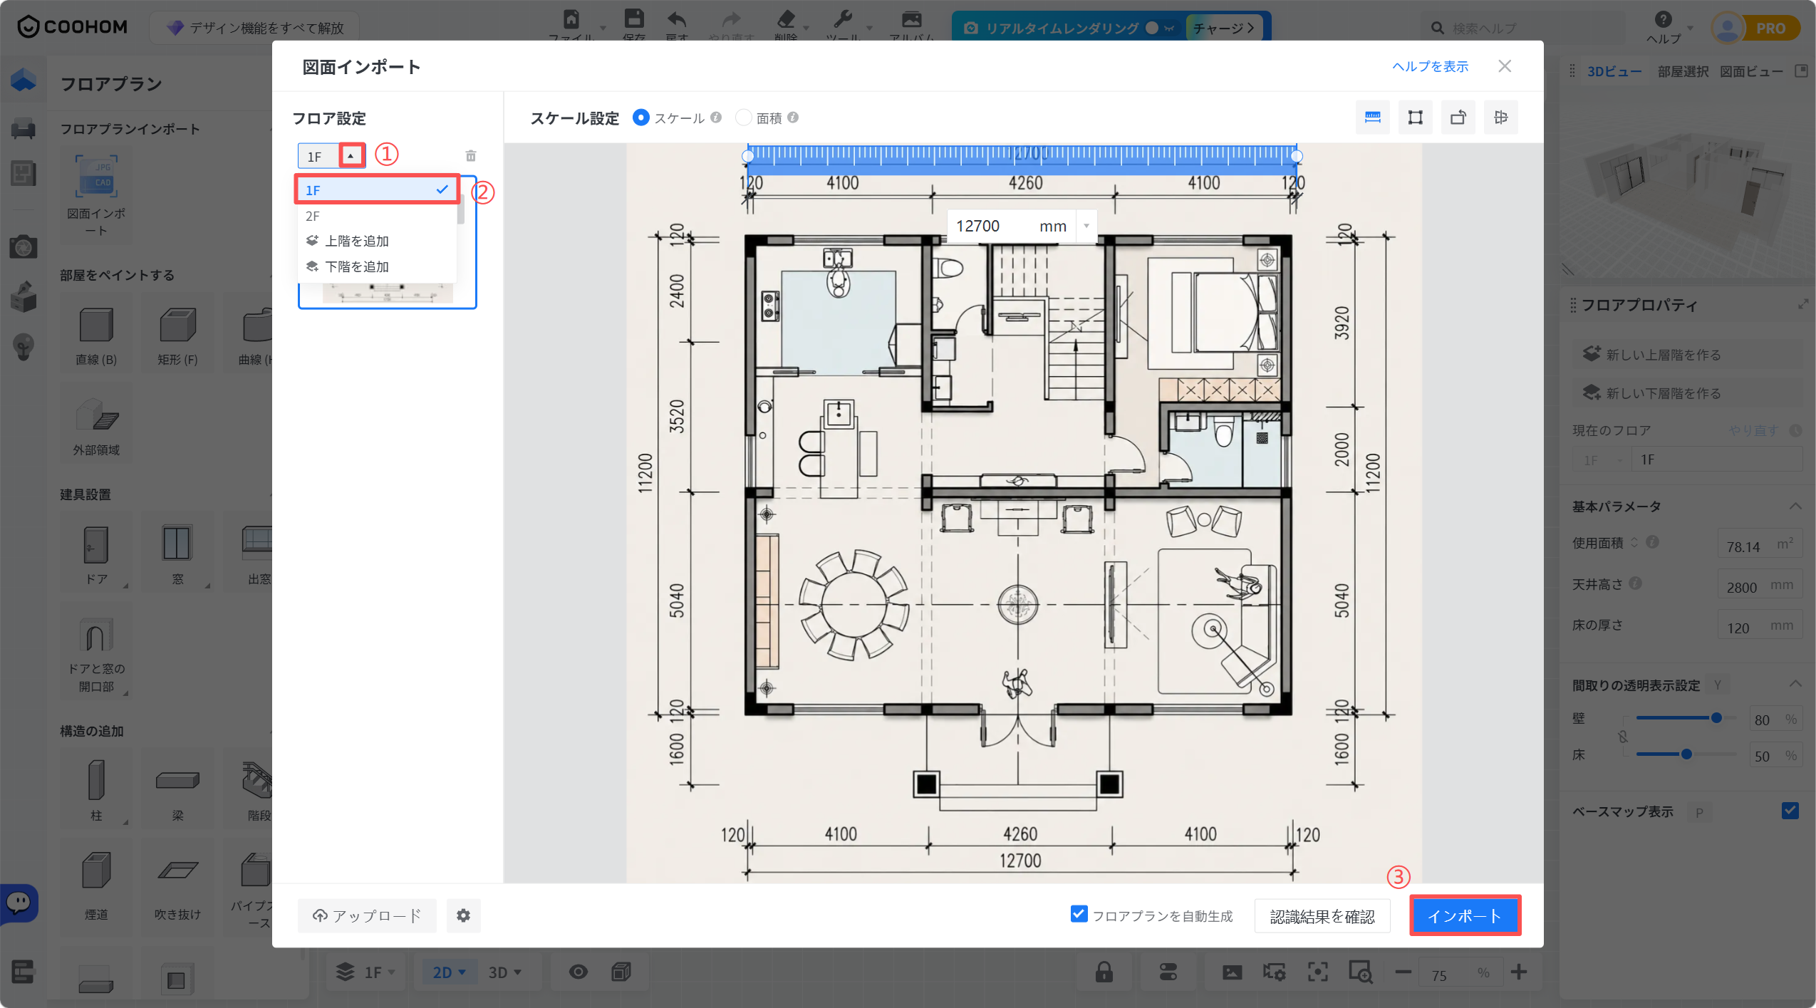
Task: Open the ヘルプを表示 link
Action: pos(1431,66)
